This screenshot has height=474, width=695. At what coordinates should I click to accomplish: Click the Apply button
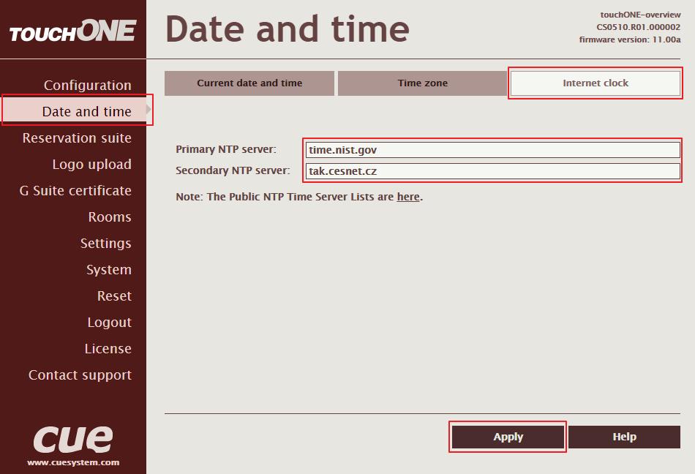pyautogui.click(x=508, y=437)
